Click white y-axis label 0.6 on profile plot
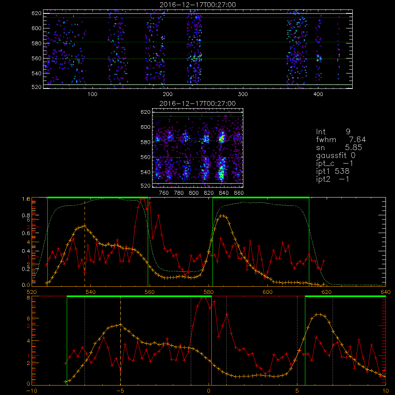This screenshot has height=395, width=395. [x=26, y=233]
